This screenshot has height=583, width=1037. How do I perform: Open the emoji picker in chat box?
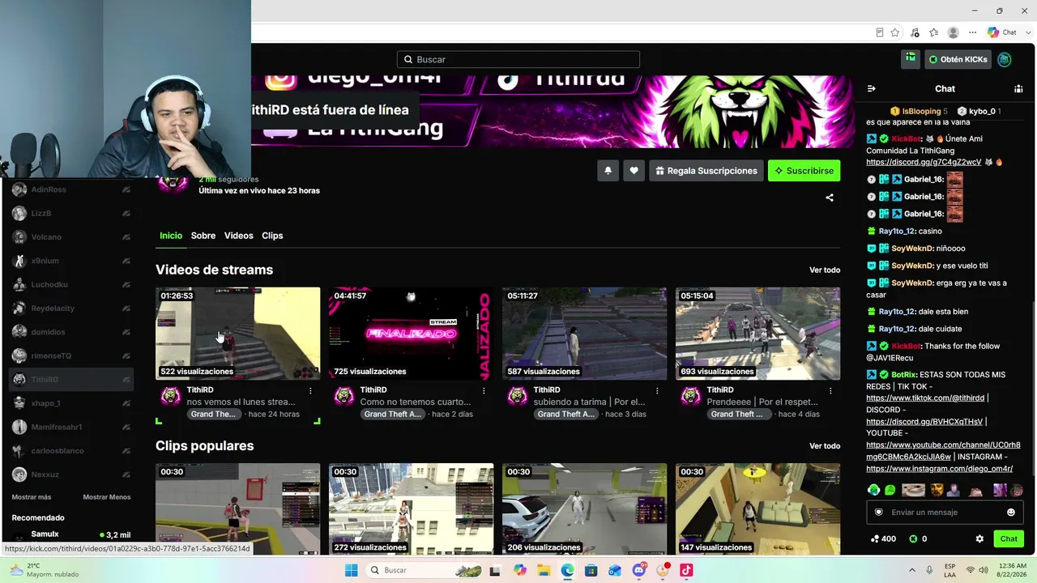pos(1011,513)
